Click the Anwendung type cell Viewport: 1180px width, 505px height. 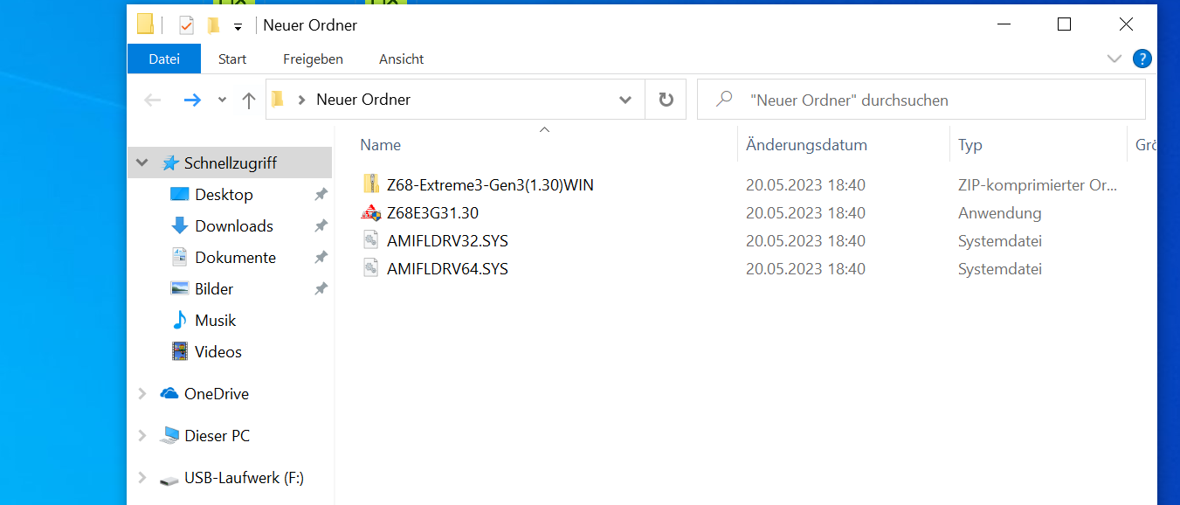[x=999, y=213]
